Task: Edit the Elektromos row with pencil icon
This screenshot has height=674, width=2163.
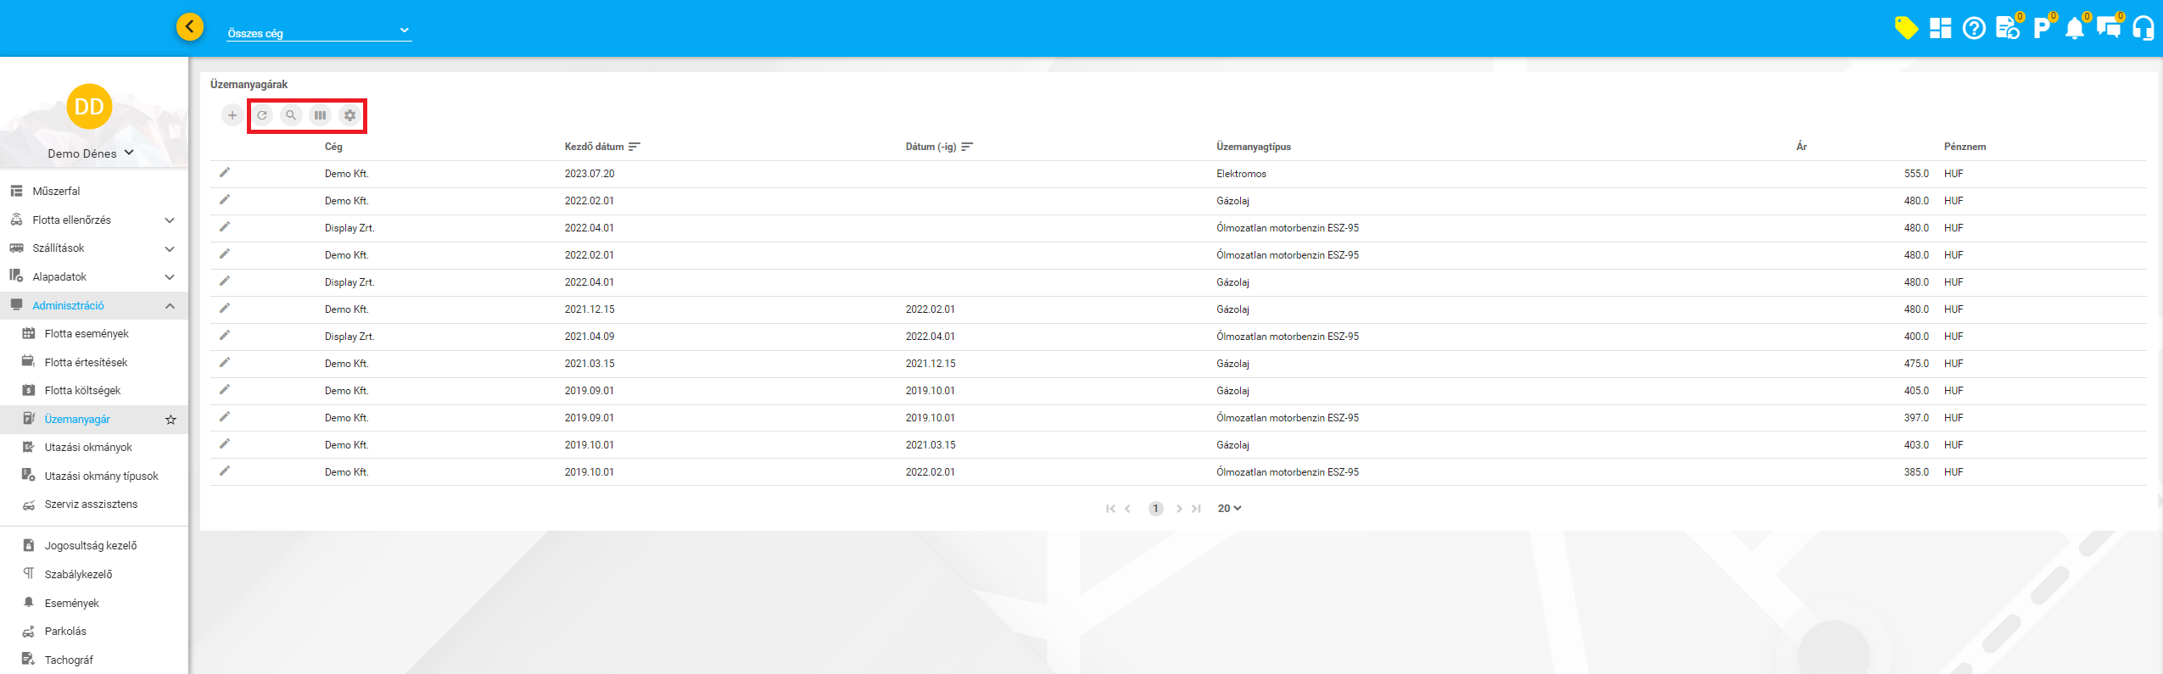Action: (x=225, y=173)
